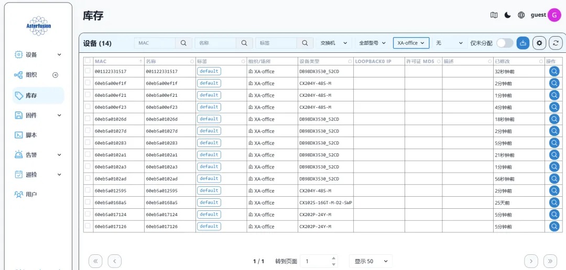Select checkbox for row 60eb5a010283
The width and height of the screenshot is (566, 270).
click(88, 142)
